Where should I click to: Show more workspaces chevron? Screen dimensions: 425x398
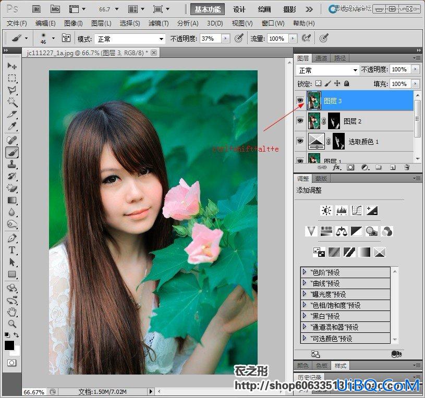point(309,9)
